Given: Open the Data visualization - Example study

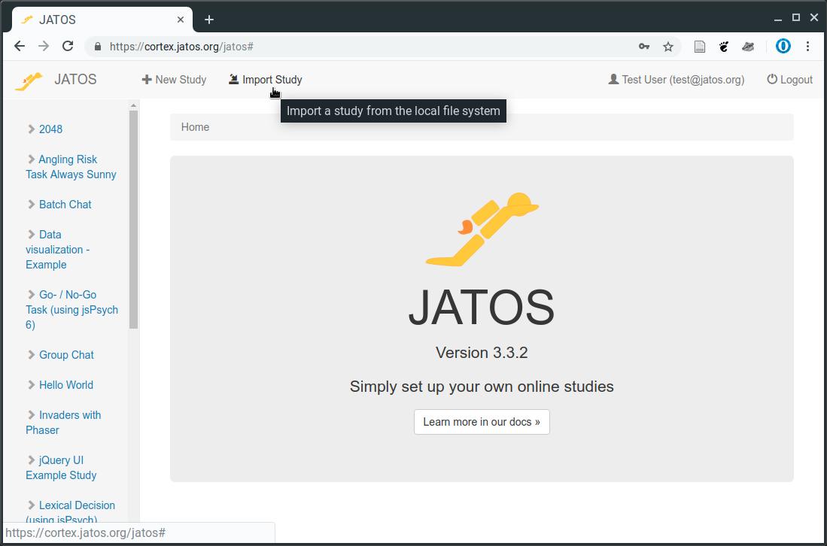Looking at the screenshot, I should click(x=57, y=250).
